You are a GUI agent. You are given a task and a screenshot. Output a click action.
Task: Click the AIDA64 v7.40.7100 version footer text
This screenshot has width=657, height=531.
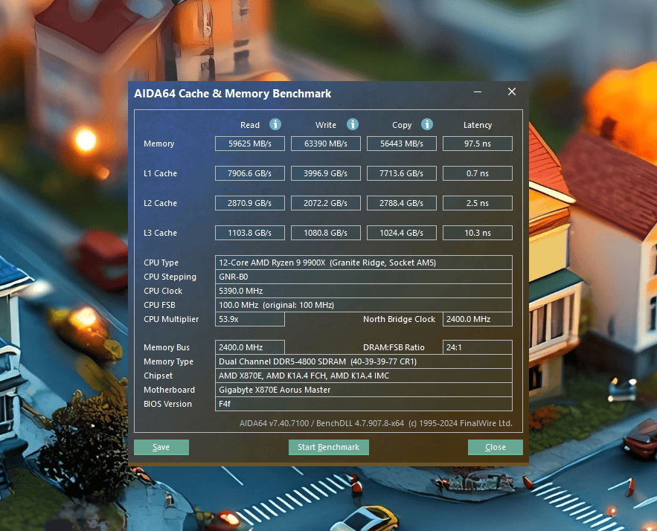(376, 423)
